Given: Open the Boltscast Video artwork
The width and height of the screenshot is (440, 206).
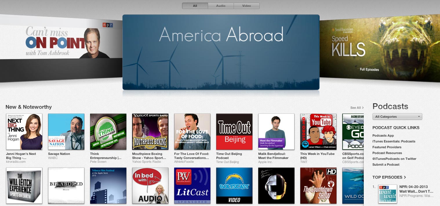Looking at the screenshot, I should tap(234, 186).
